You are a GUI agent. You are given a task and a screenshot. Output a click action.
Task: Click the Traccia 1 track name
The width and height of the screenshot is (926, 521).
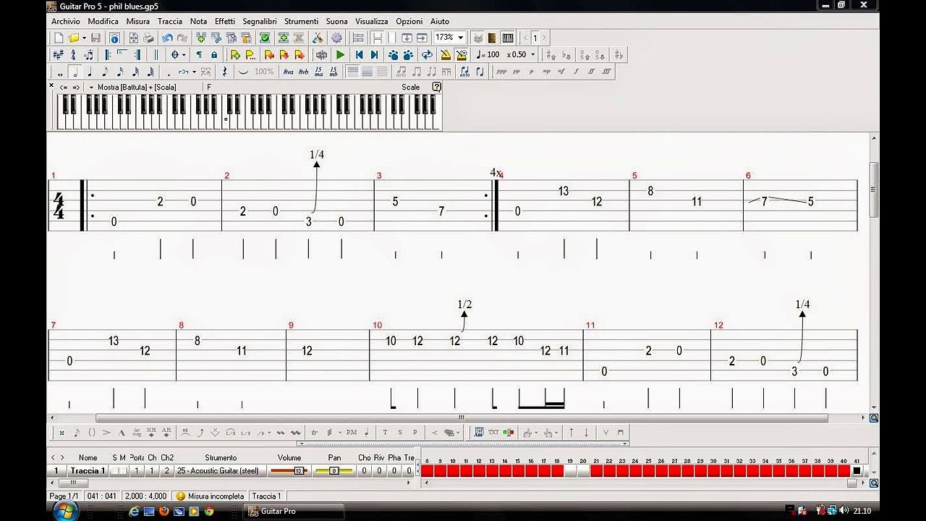tap(88, 470)
